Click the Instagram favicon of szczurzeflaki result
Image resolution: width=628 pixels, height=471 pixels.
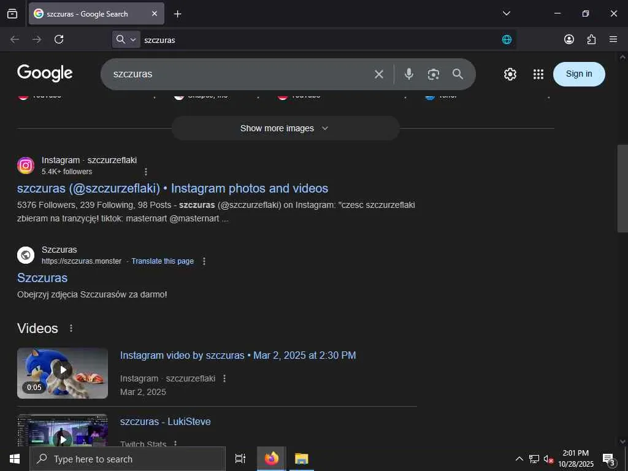click(x=26, y=166)
